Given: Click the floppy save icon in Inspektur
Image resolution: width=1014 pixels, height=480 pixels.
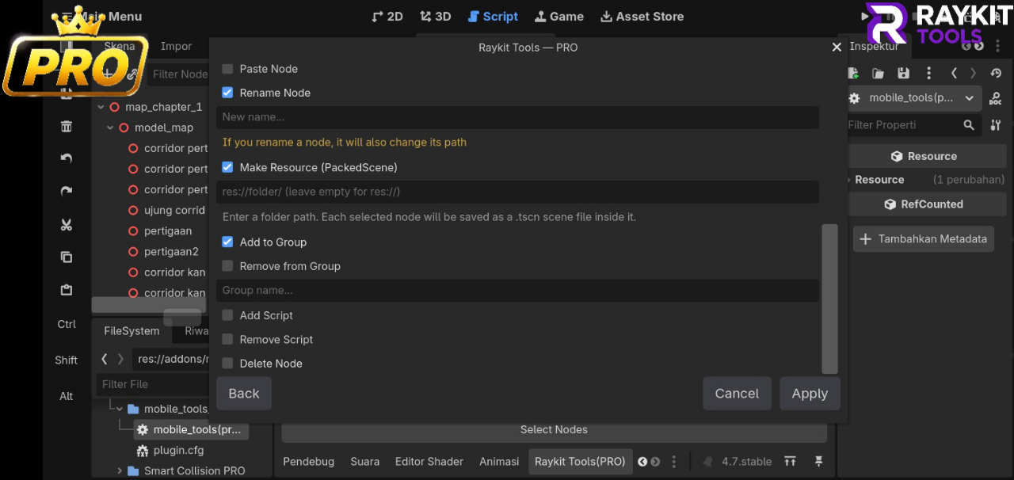Looking at the screenshot, I should tap(903, 73).
